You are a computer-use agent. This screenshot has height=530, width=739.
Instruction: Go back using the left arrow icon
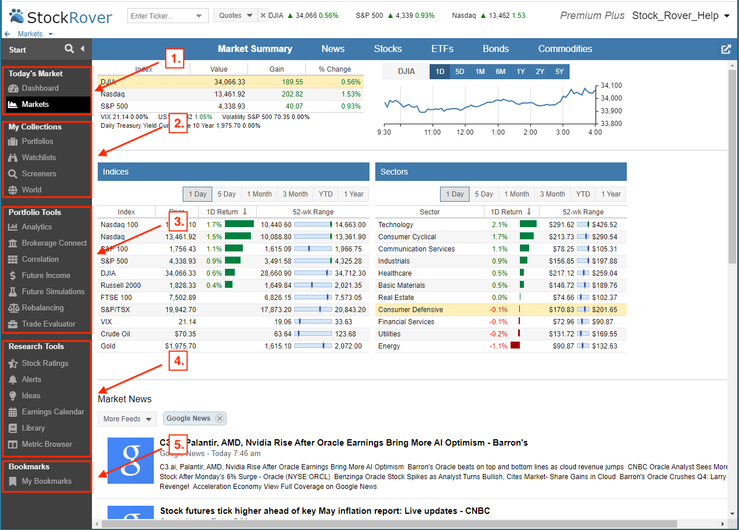click(7, 34)
